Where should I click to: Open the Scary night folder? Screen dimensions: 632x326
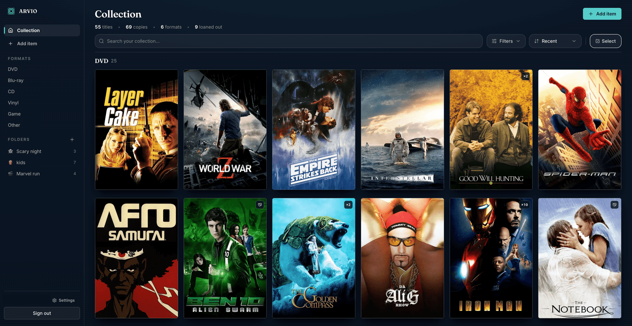click(42, 151)
